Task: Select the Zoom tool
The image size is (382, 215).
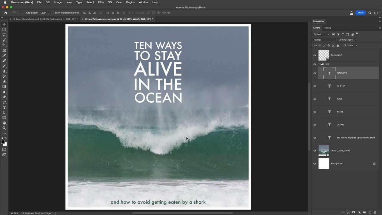Action: click(4, 128)
